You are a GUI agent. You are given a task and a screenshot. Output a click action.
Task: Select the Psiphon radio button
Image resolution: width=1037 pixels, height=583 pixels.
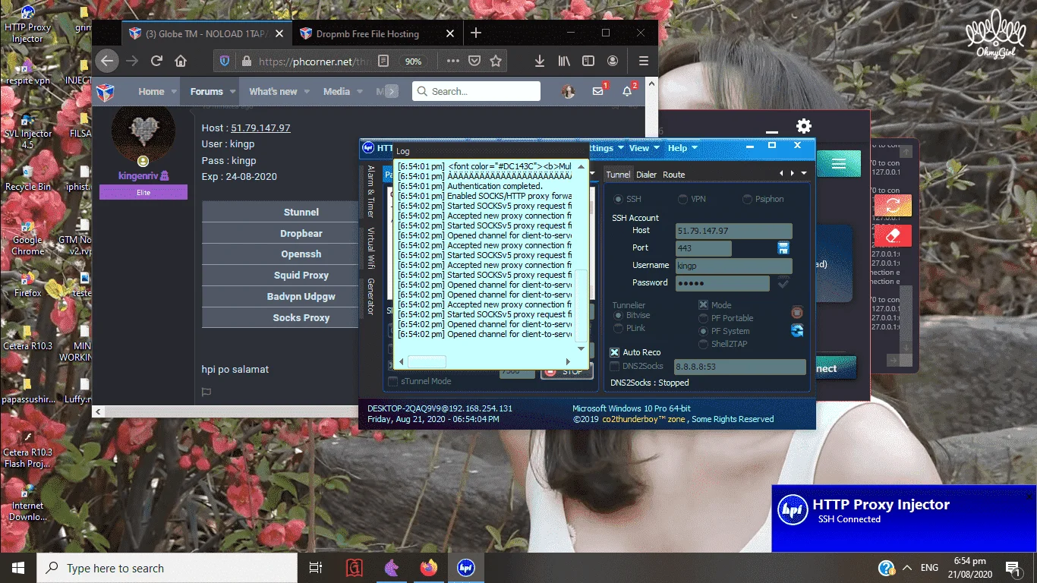coord(748,199)
